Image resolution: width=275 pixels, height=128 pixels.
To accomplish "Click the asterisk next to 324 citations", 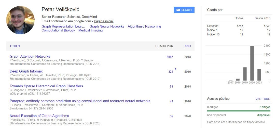I will point(175,70).
